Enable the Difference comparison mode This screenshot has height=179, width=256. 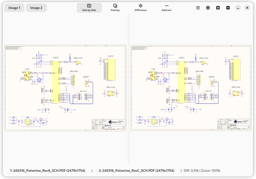140,8
